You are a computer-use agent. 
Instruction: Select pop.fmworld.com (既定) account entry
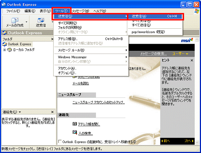tap(148, 32)
